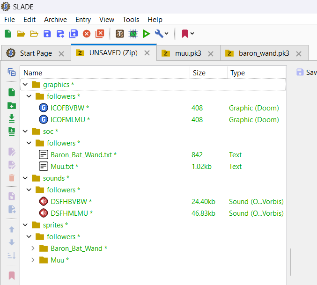
Task: Select the DSFHMLMU sound entry
Action: (153, 213)
